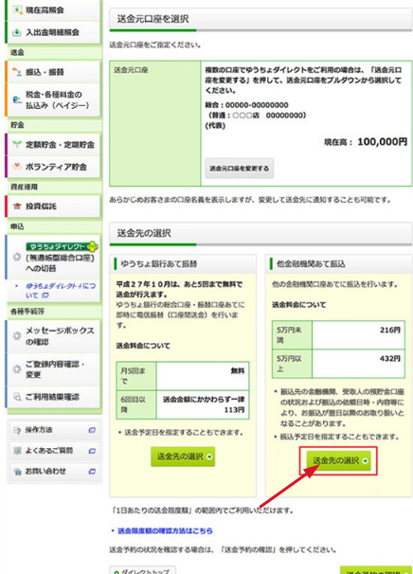This screenshot has width=413, height=574.
Task: Click the ご利用結果確認 magnifier icon
Action: 17,397
